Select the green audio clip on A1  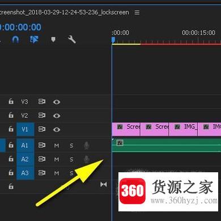tap(167, 145)
